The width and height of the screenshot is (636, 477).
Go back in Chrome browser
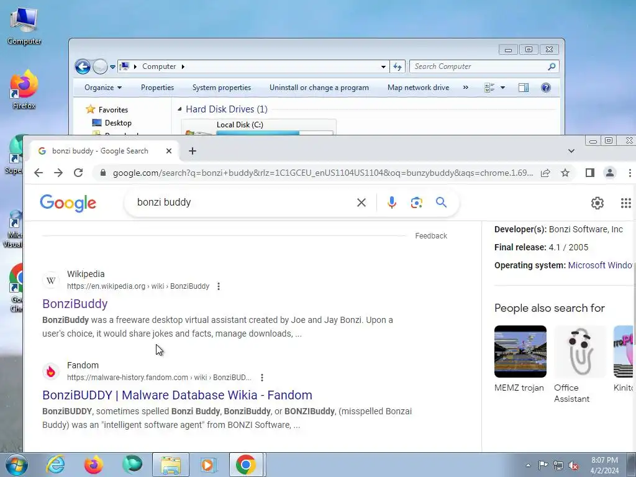pos(39,173)
